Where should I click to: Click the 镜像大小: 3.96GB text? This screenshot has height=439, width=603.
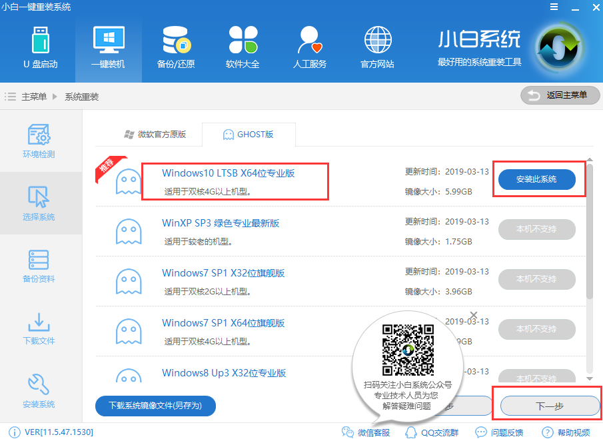point(438,291)
